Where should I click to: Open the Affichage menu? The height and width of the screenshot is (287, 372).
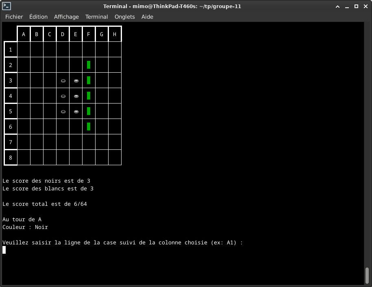(x=66, y=17)
